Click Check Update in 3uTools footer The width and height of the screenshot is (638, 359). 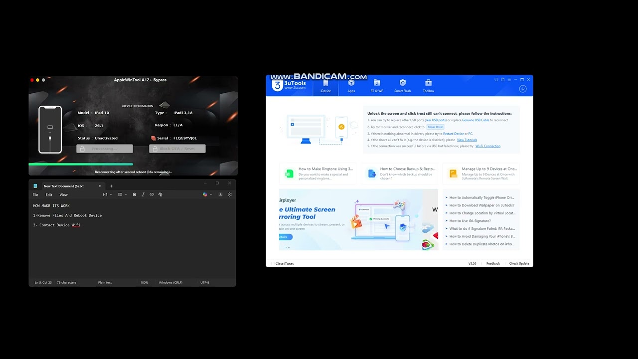click(x=519, y=264)
